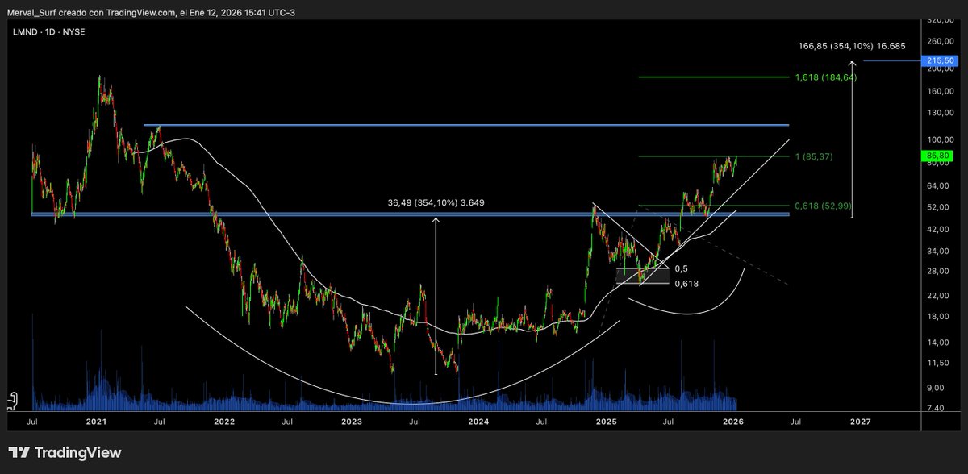This screenshot has height=474, width=968.
Task: Click the LMND · 1D · NYSE symbol label
Action: click(x=47, y=31)
